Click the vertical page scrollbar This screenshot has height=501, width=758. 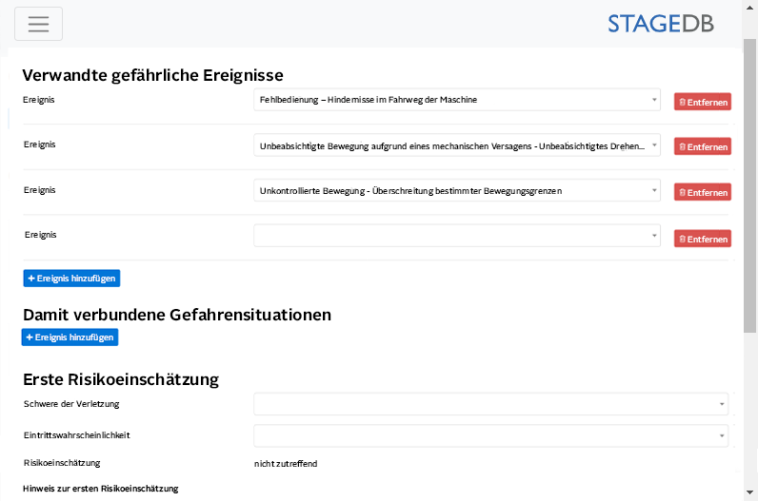click(750, 190)
